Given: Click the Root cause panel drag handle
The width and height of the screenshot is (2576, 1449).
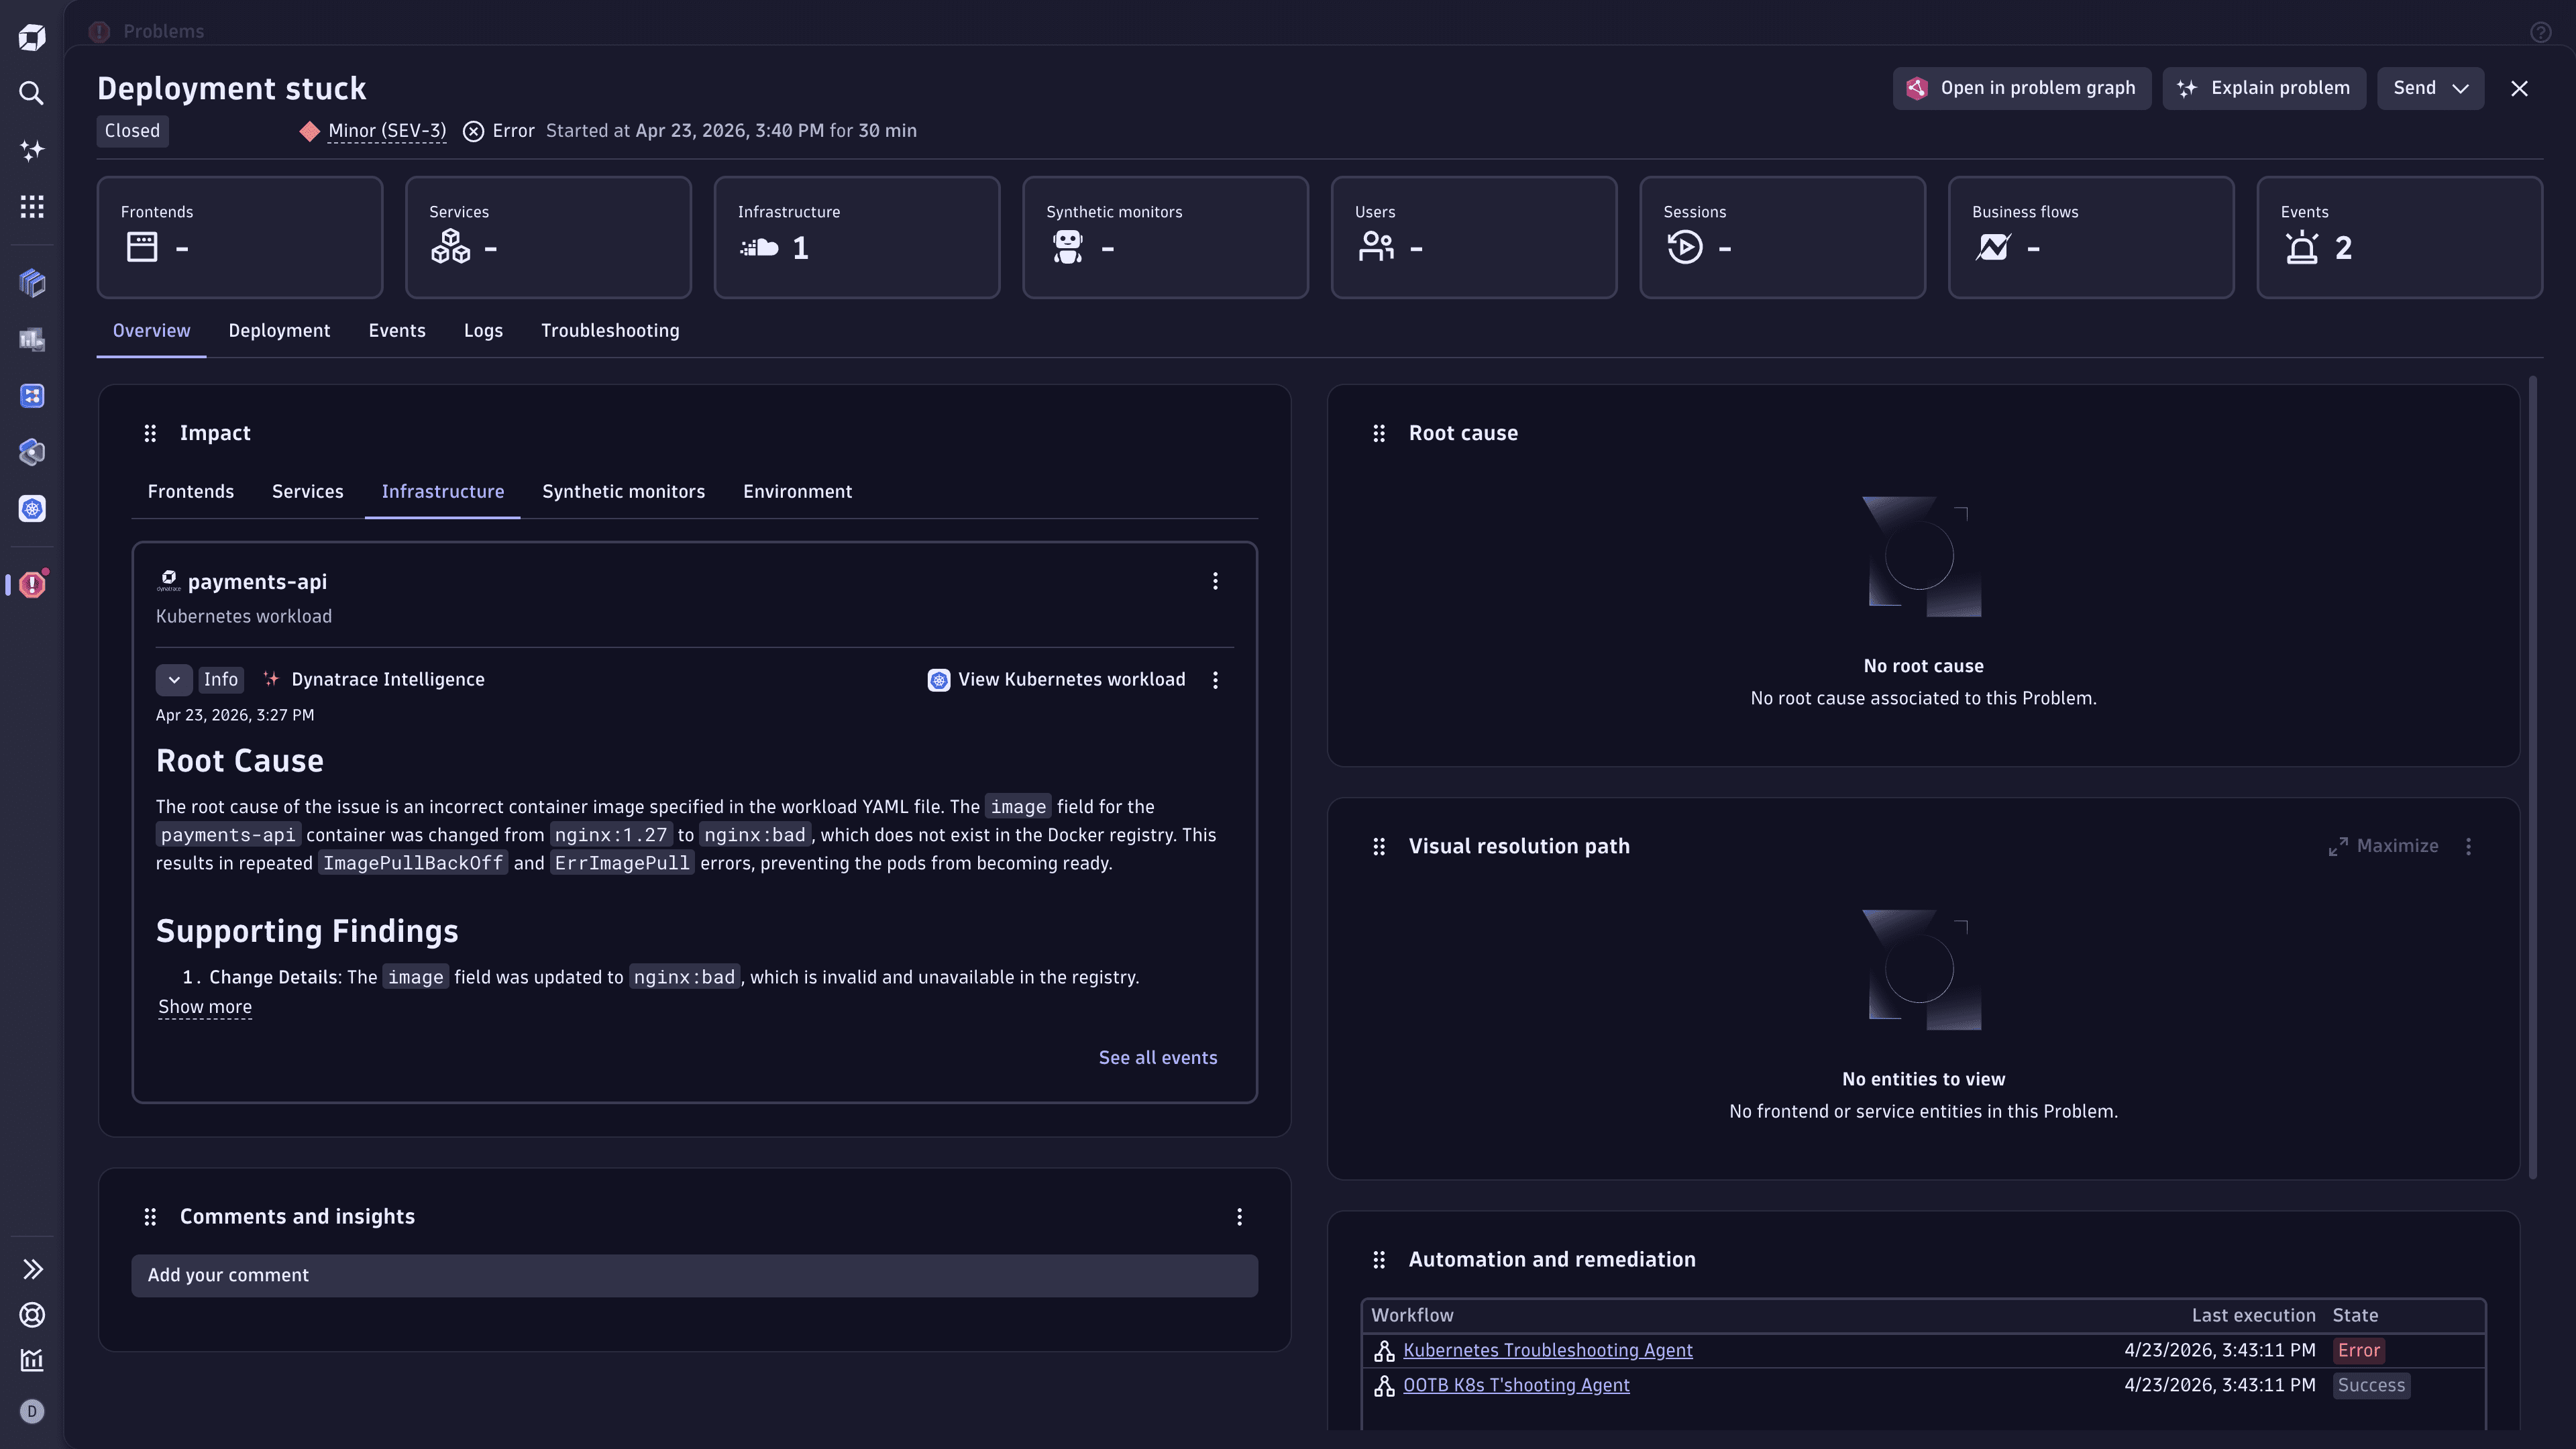Looking at the screenshot, I should pyautogui.click(x=1379, y=433).
